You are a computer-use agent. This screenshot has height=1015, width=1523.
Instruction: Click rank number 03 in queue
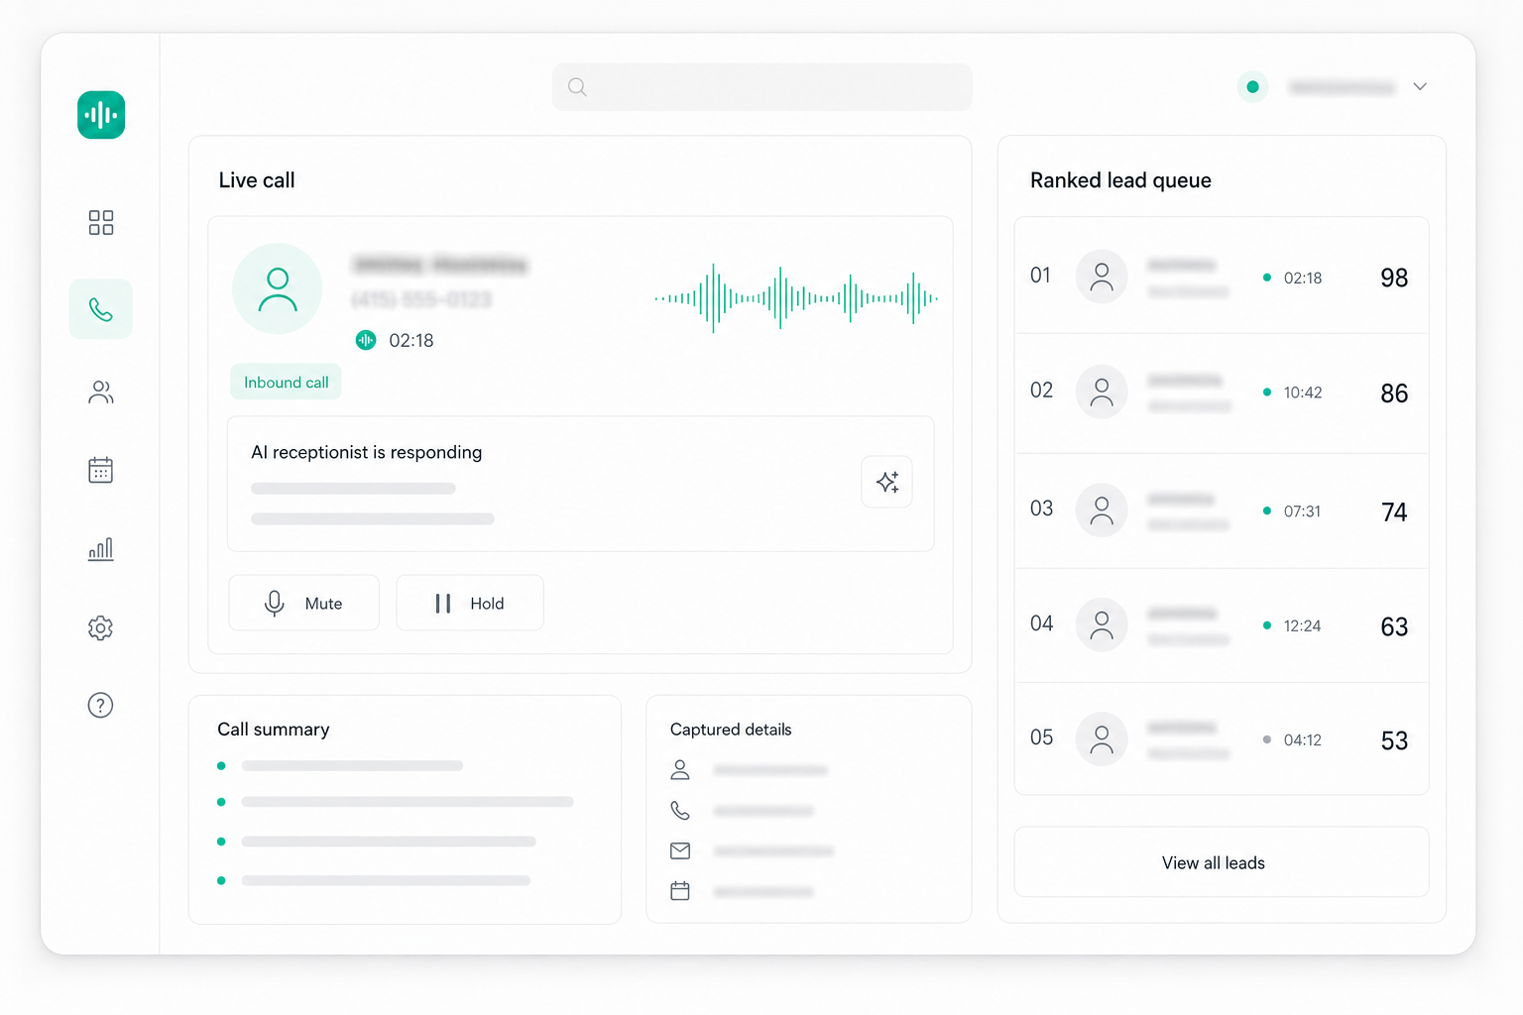1041,508
